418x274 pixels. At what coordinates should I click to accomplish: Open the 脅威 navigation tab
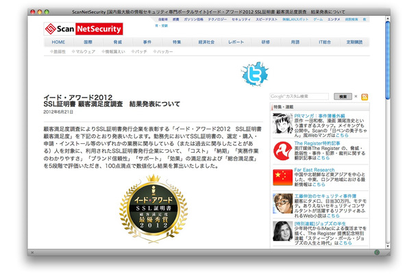click(118, 42)
